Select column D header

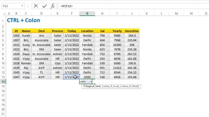tap(41, 14)
